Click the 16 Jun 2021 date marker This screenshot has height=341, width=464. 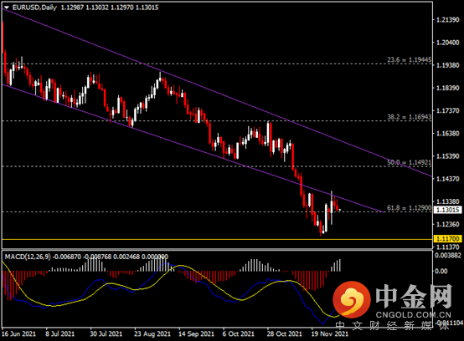click(18, 334)
